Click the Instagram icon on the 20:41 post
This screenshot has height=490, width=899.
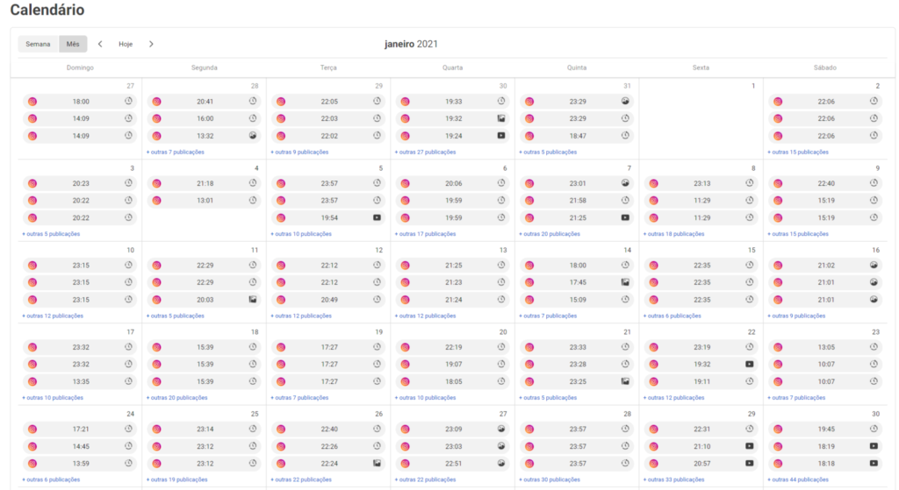click(157, 102)
